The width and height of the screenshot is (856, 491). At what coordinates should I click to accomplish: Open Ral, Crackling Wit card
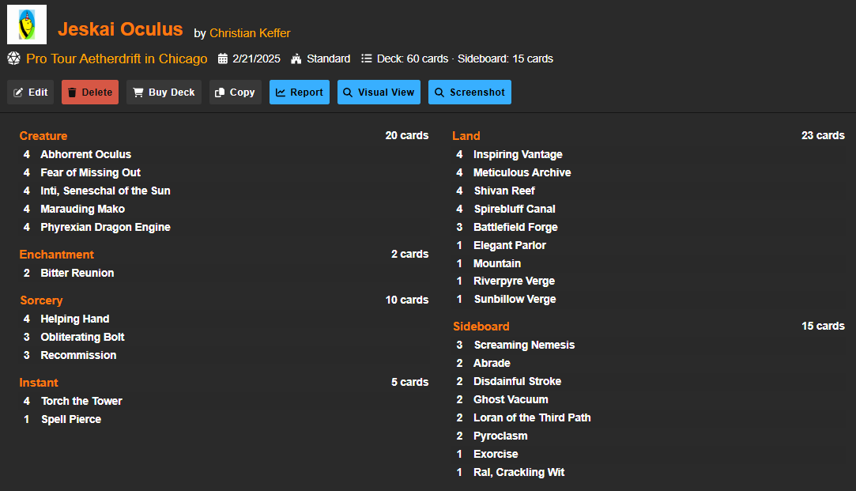tap(519, 473)
